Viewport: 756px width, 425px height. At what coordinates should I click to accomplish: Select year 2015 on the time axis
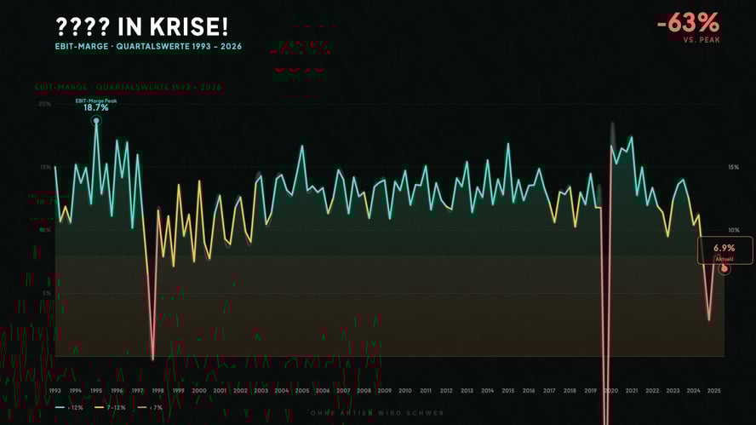point(507,391)
